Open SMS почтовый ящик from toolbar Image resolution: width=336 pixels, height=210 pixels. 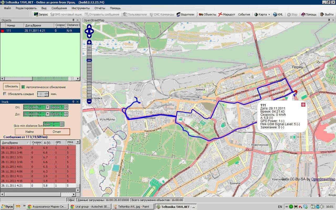[x=66, y=14]
